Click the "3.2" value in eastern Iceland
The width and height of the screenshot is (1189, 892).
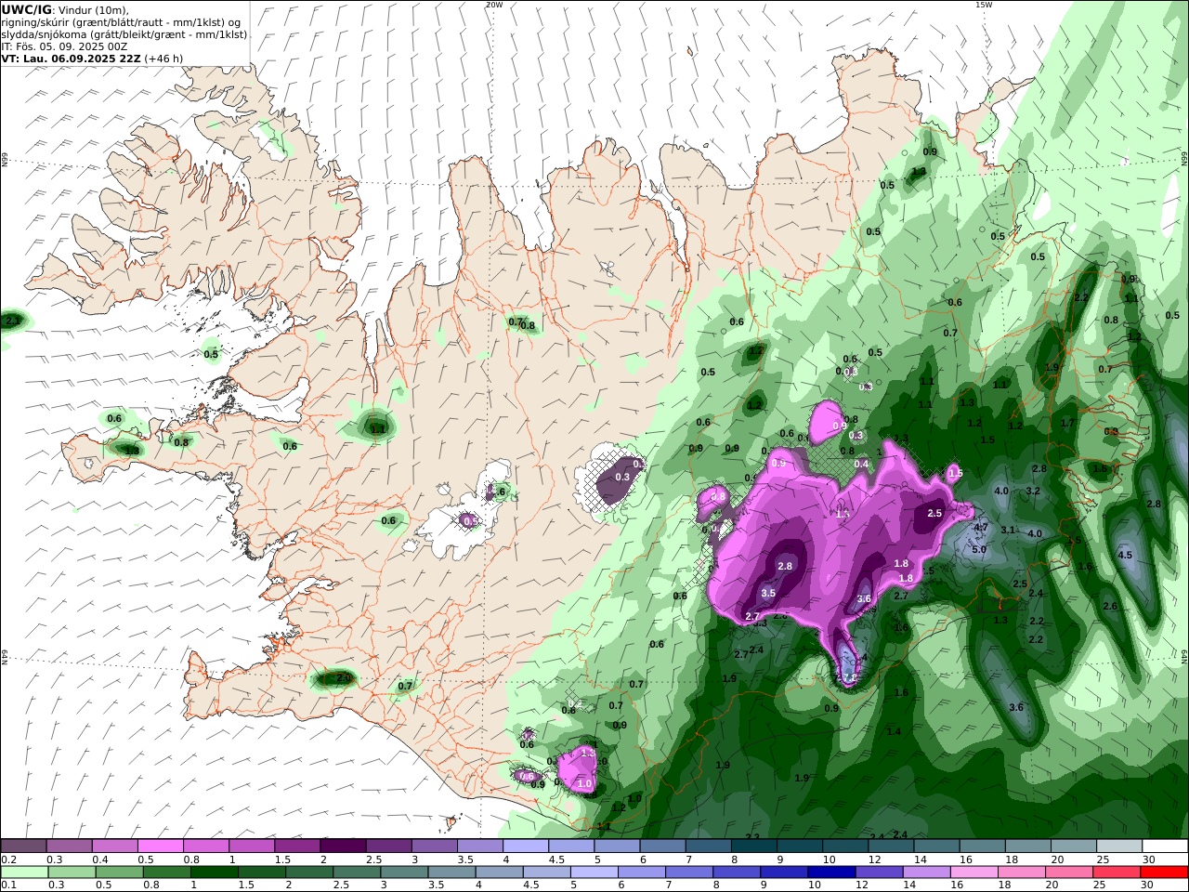[1032, 491]
